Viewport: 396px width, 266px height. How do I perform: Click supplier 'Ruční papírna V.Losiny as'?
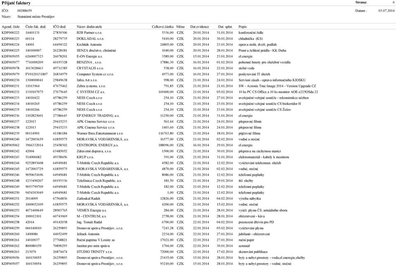[96, 240]
